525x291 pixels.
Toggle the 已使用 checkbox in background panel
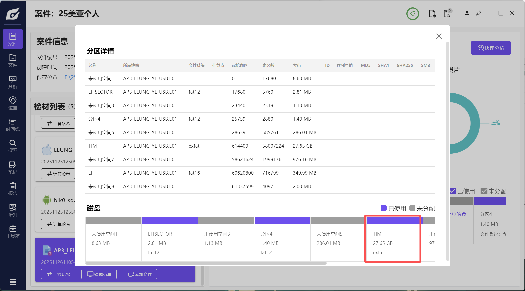point(453,191)
